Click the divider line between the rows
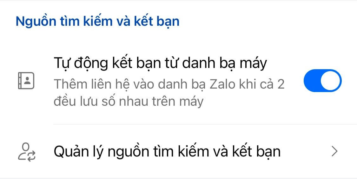This screenshot has width=357, height=179. tap(205, 124)
